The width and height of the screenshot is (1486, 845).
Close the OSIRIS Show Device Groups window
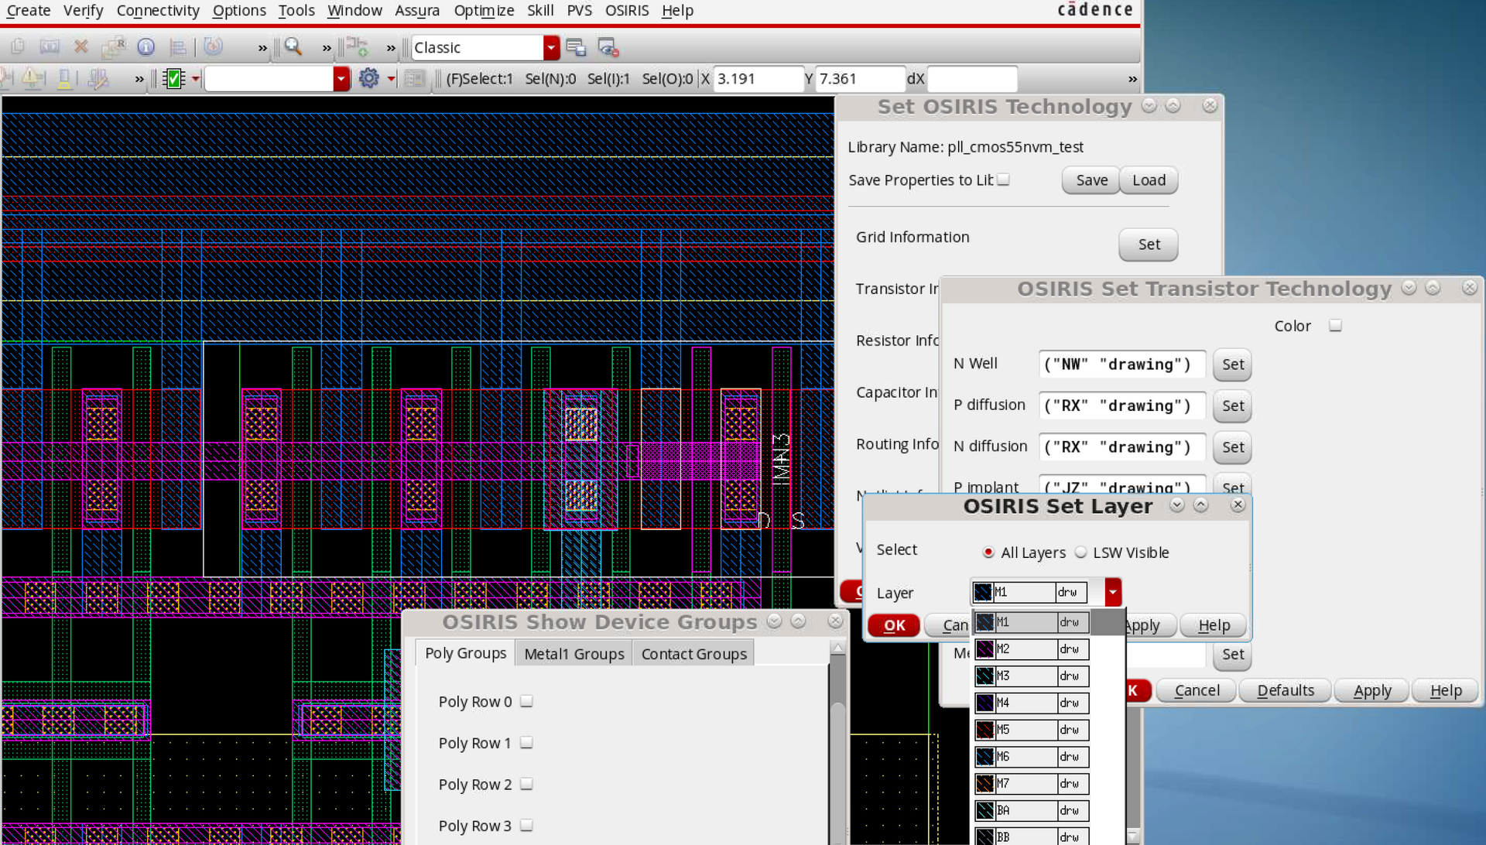(x=835, y=621)
